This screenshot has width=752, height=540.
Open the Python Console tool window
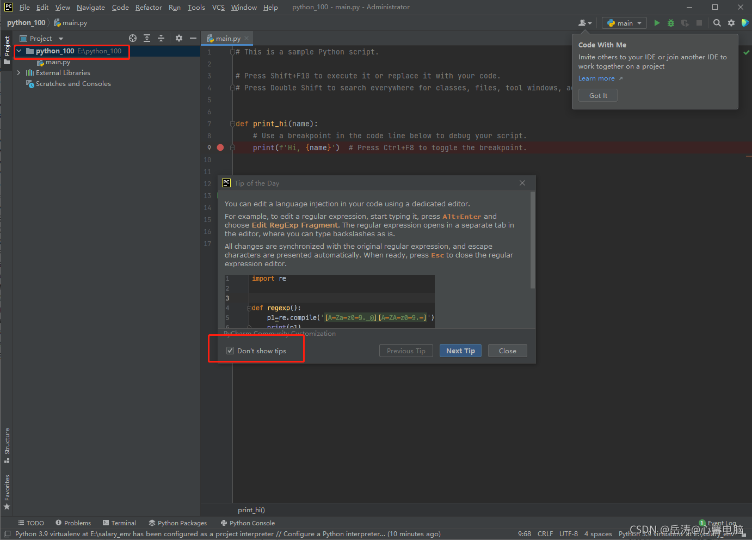pyautogui.click(x=248, y=523)
